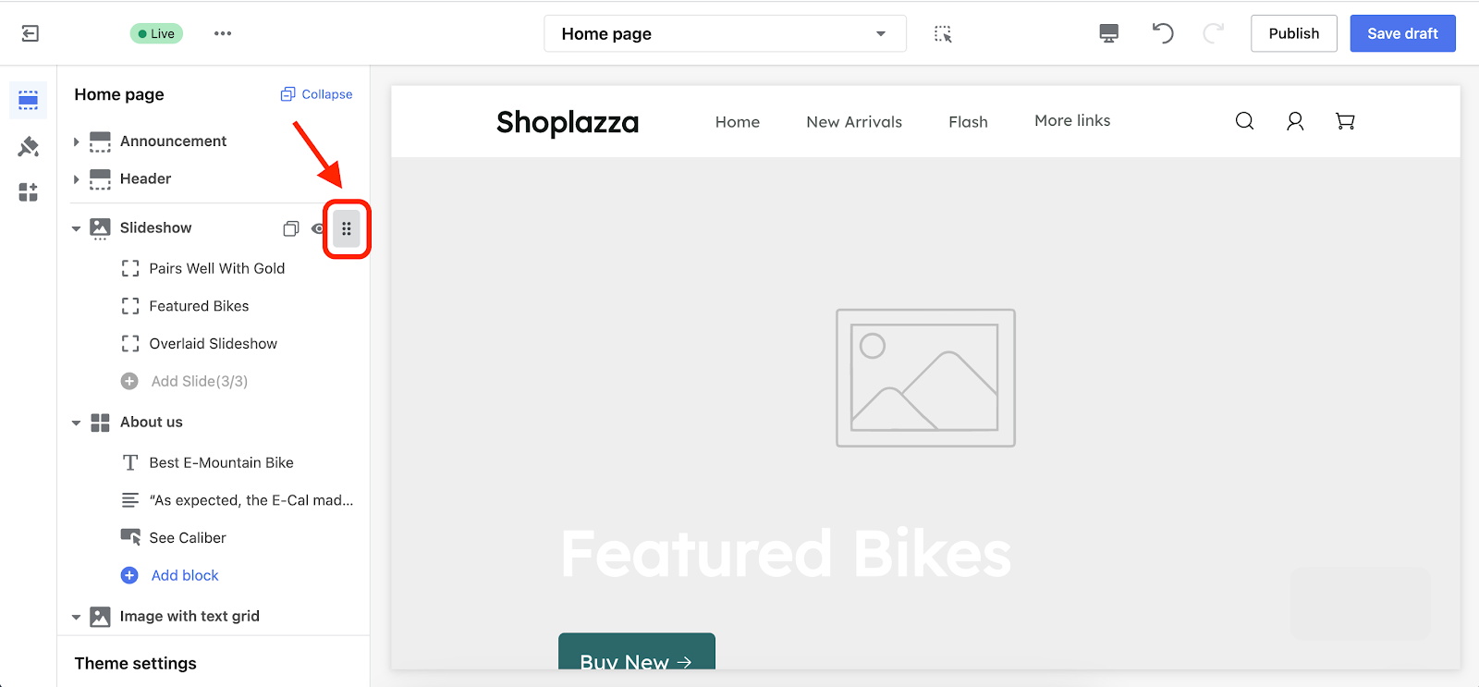Hide the Slideshow section with eye icon
Screen dimensions: 1479x687
coord(318,228)
